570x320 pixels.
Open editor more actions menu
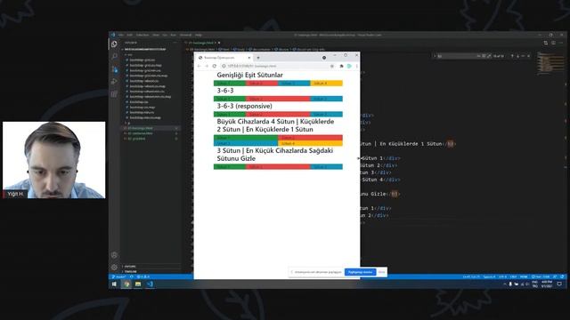pos(561,43)
